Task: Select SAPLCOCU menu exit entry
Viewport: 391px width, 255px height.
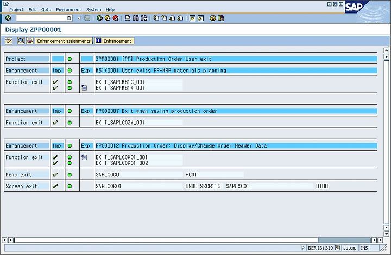Action: coord(139,175)
